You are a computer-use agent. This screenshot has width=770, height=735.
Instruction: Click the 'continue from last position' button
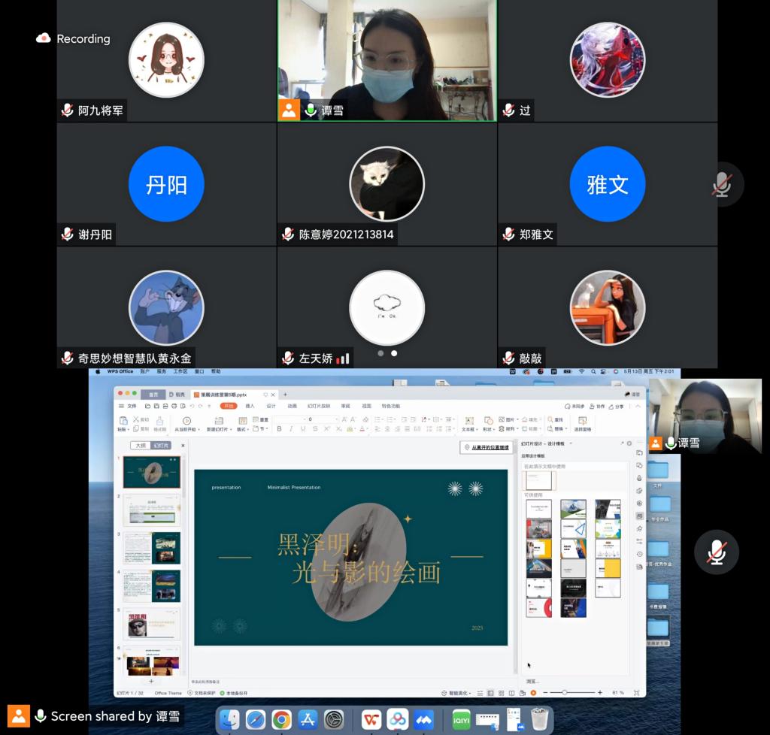pyautogui.click(x=486, y=447)
